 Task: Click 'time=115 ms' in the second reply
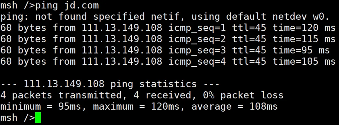[304, 39]
